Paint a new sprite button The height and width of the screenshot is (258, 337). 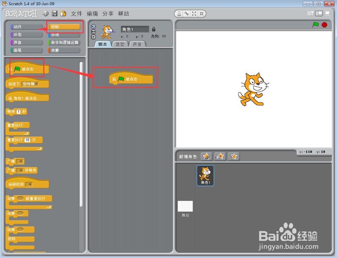(x=206, y=157)
